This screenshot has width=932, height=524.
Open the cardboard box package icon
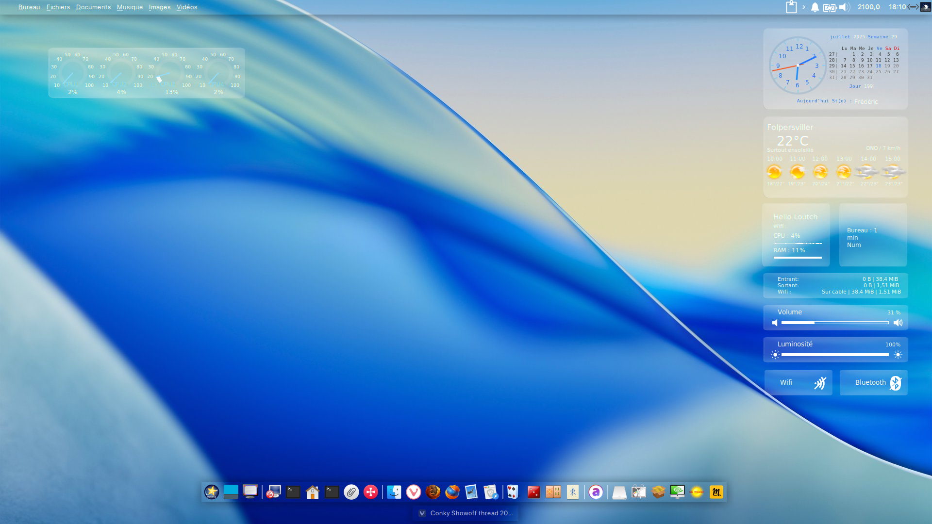(658, 492)
